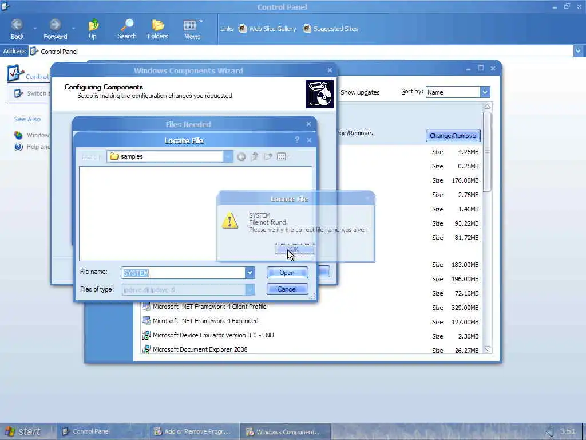The width and height of the screenshot is (586, 440).
Task: Click the Control Panel address field
Action: point(301,51)
